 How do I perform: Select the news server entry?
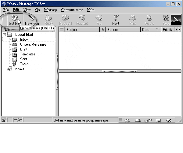click(20, 69)
